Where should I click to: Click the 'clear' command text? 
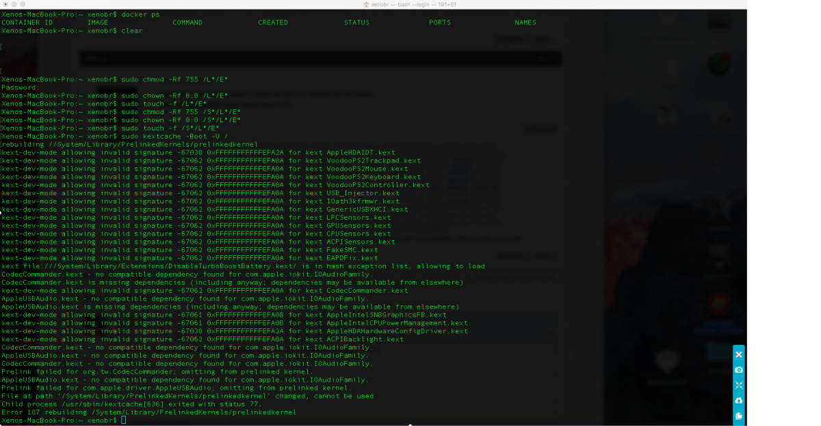(x=132, y=31)
